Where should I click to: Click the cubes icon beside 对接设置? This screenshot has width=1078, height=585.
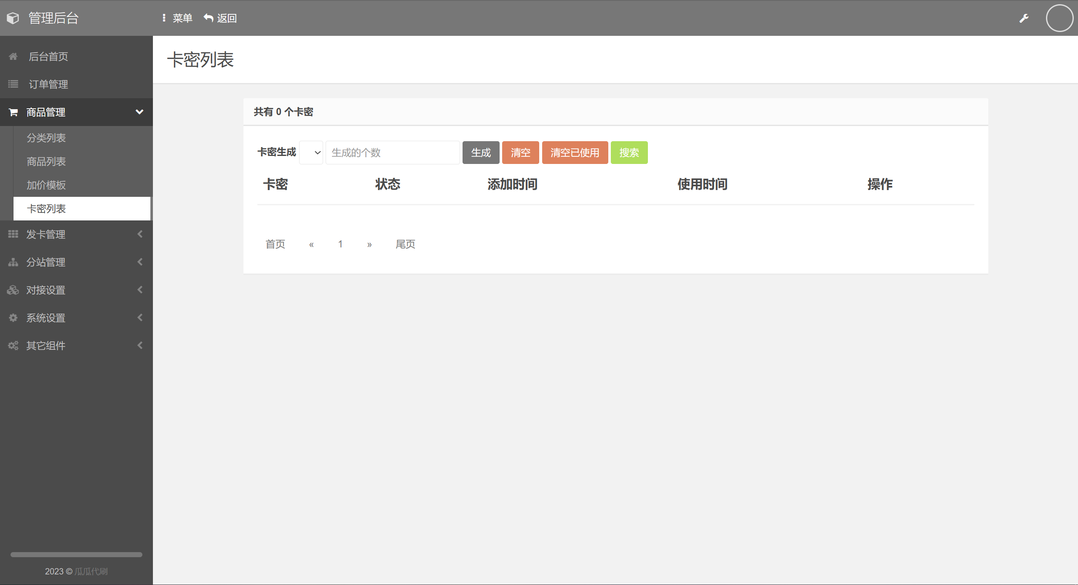13,290
